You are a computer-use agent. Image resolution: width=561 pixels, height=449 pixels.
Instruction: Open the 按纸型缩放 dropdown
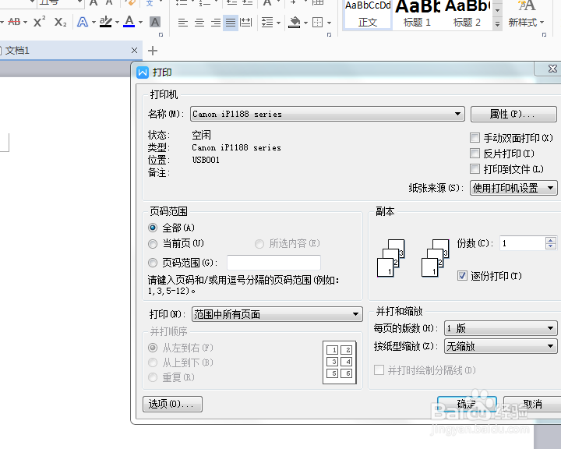(501, 346)
